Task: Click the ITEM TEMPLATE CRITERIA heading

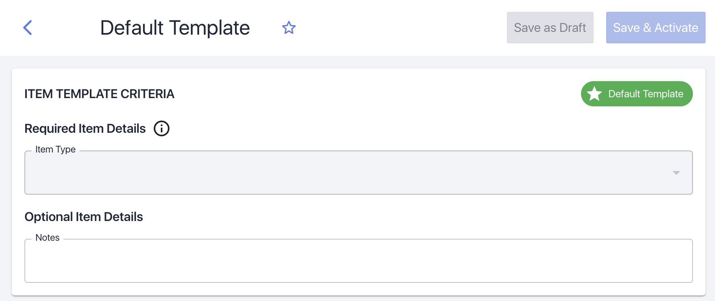Action: click(99, 94)
